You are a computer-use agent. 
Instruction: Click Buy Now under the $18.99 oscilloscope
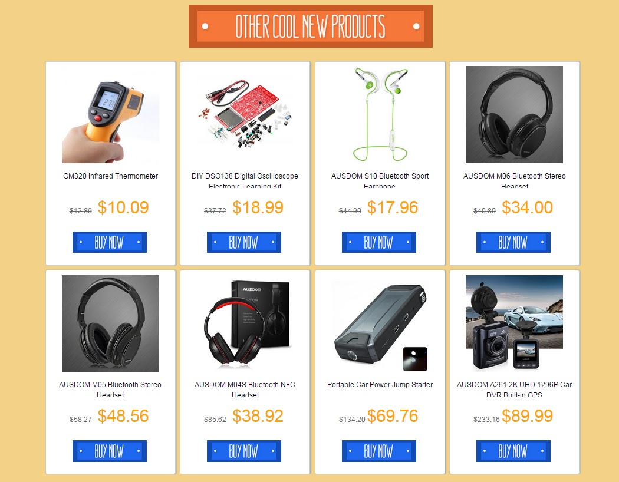tap(244, 242)
